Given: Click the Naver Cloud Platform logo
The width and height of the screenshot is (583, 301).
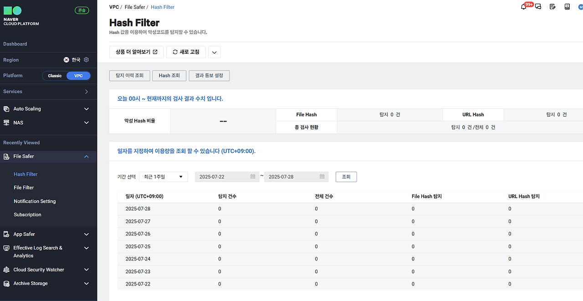Looking at the screenshot, I should 21,16.
